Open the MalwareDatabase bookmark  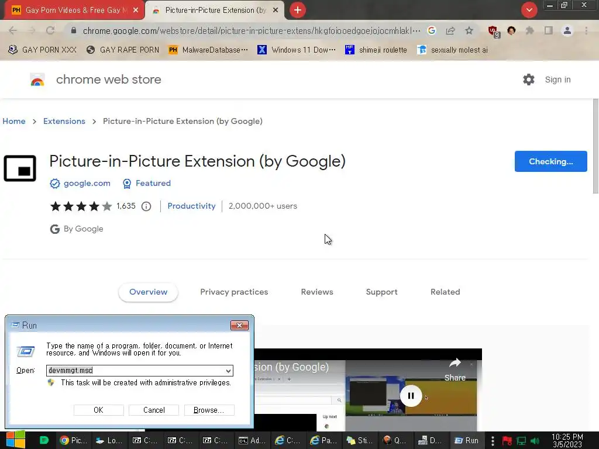click(x=208, y=50)
